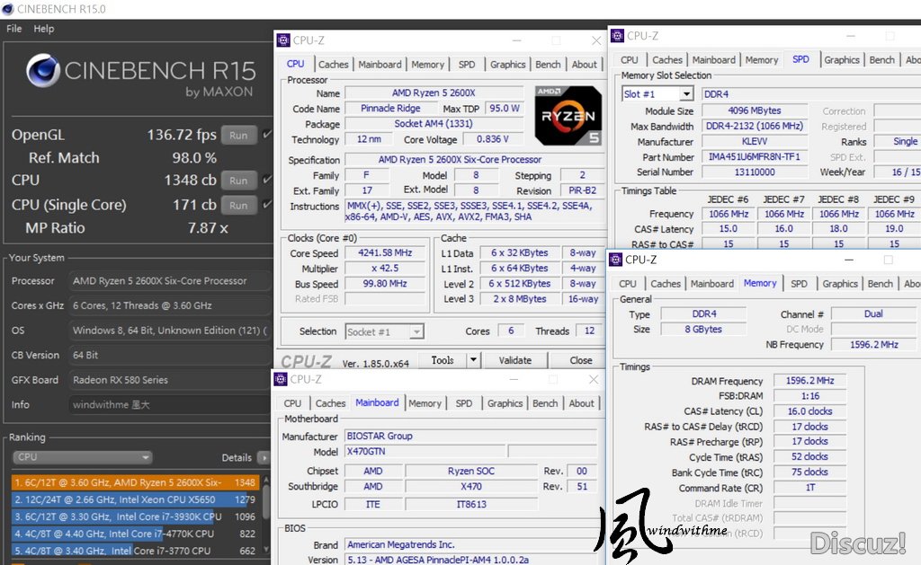This screenshot has height=565, width=921.
Task: Click the Core Speed value 4241.58 MHz
Action: point(385,252)
